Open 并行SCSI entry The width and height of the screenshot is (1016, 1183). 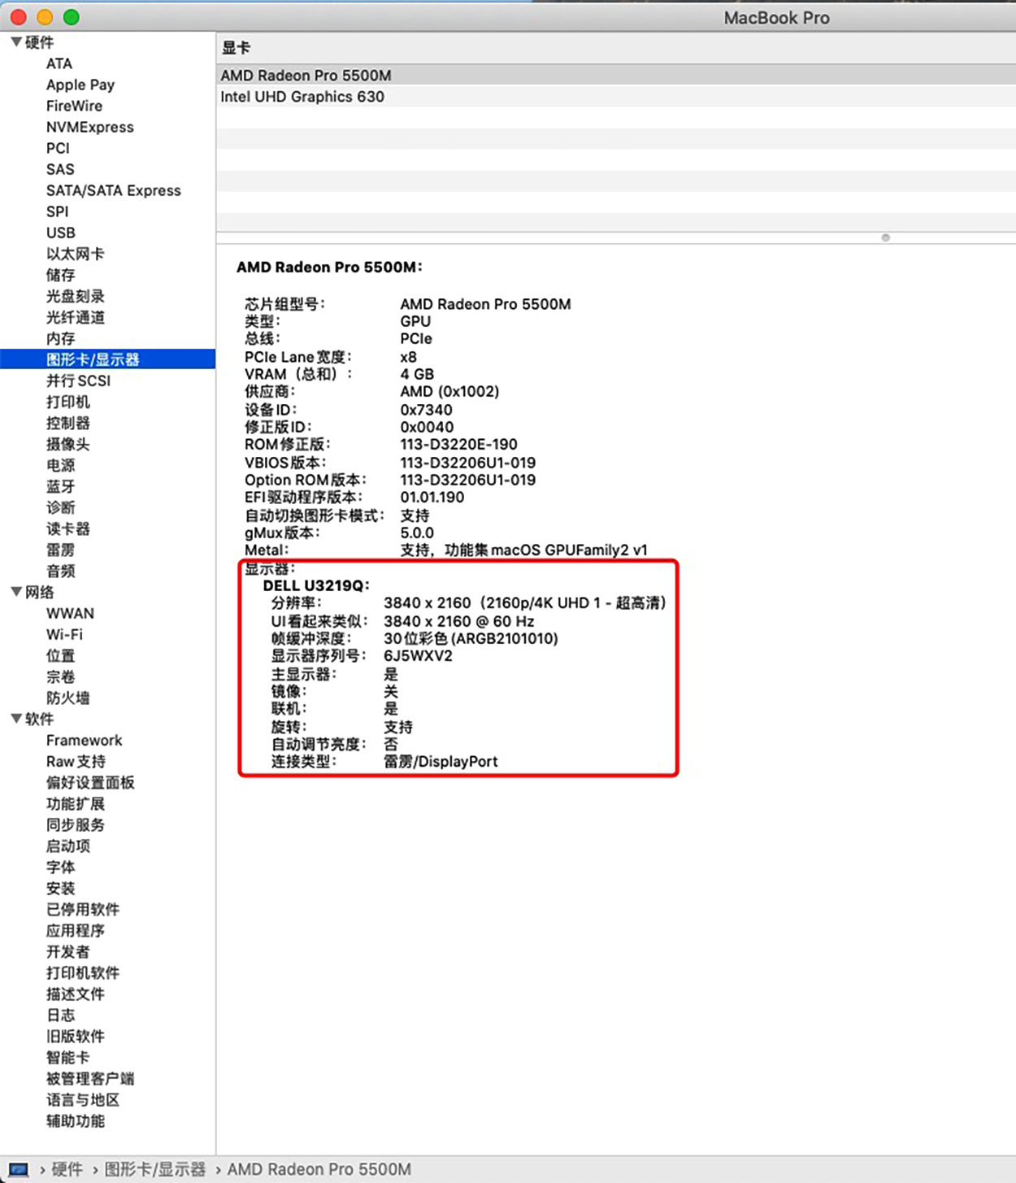[x=78, y=381]
